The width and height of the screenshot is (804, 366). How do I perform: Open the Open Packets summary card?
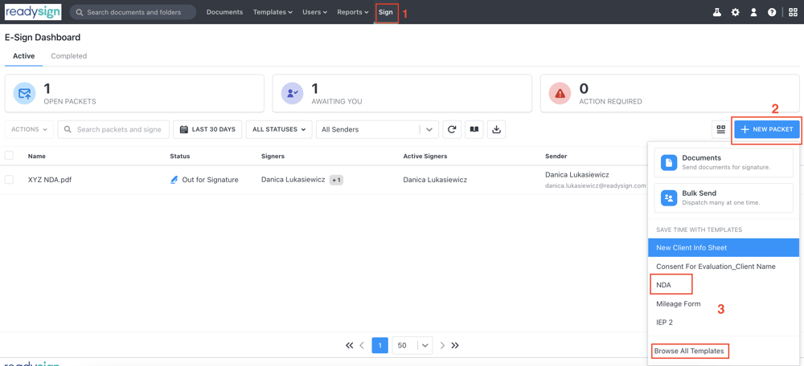pos(134,93)
